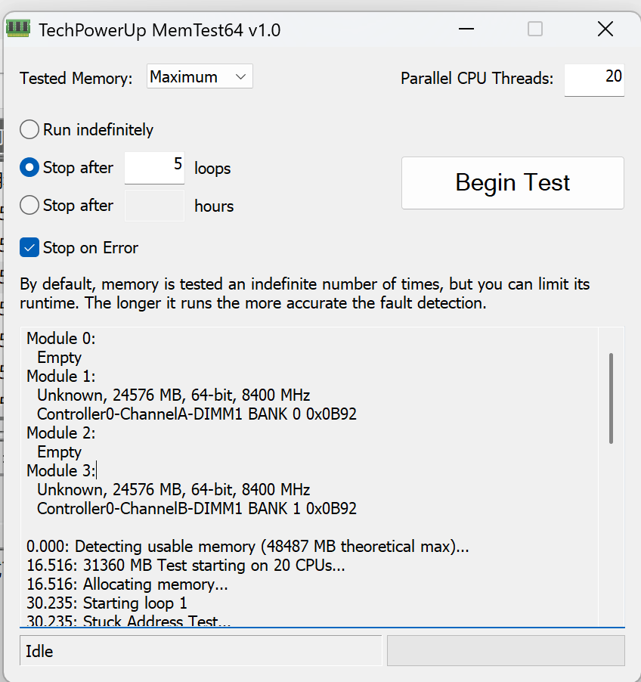Uncheck the Stop on Error checkbox

[x=29, y=247]
